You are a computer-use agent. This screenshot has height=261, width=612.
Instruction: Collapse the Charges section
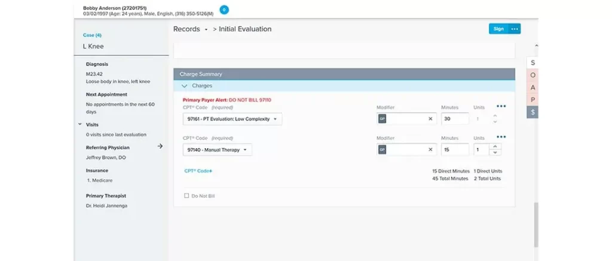pos(185,86)
